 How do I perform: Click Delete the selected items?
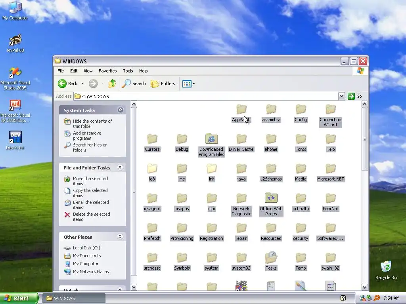point(92,217)
